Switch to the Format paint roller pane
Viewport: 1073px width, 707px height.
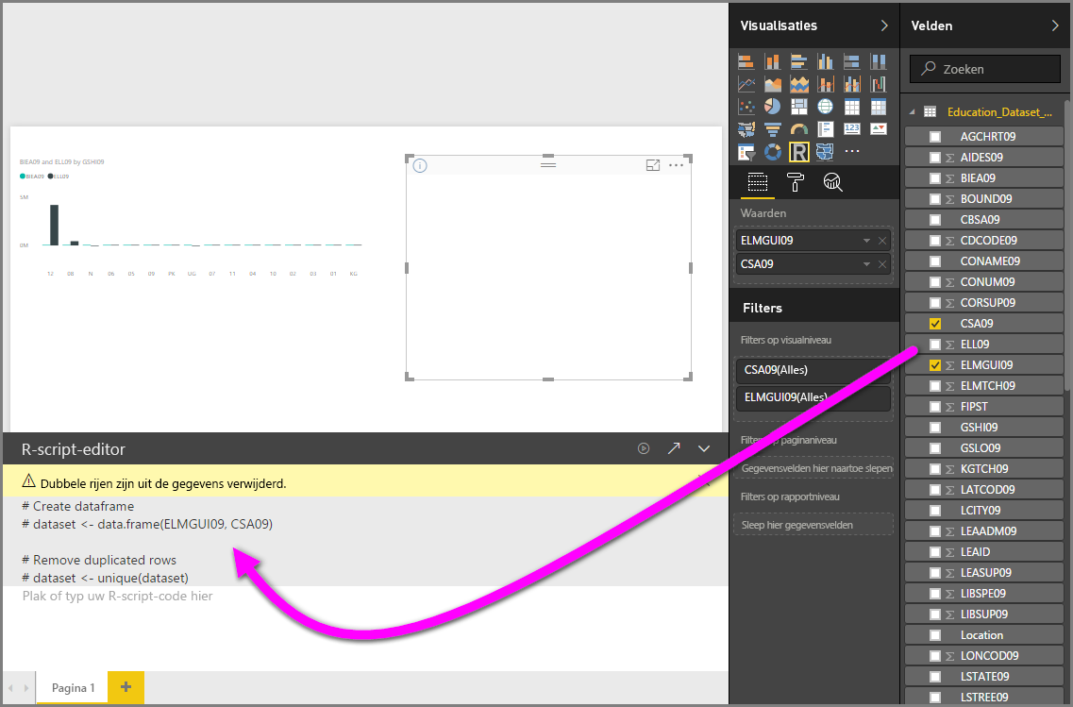click(x=797, y=182)
